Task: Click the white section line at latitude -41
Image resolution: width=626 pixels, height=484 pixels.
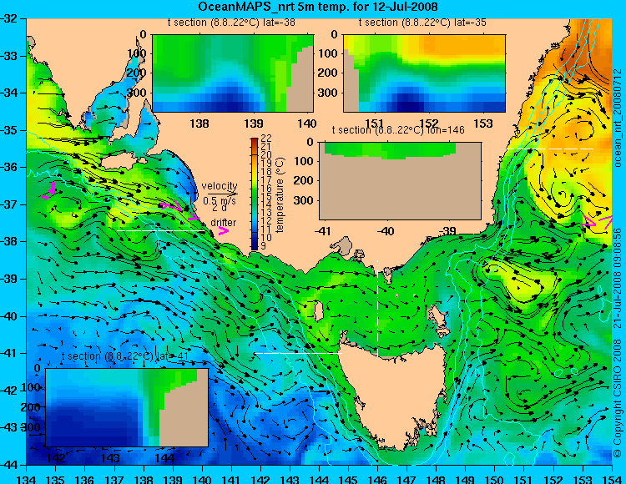Action: click(298, 353)
